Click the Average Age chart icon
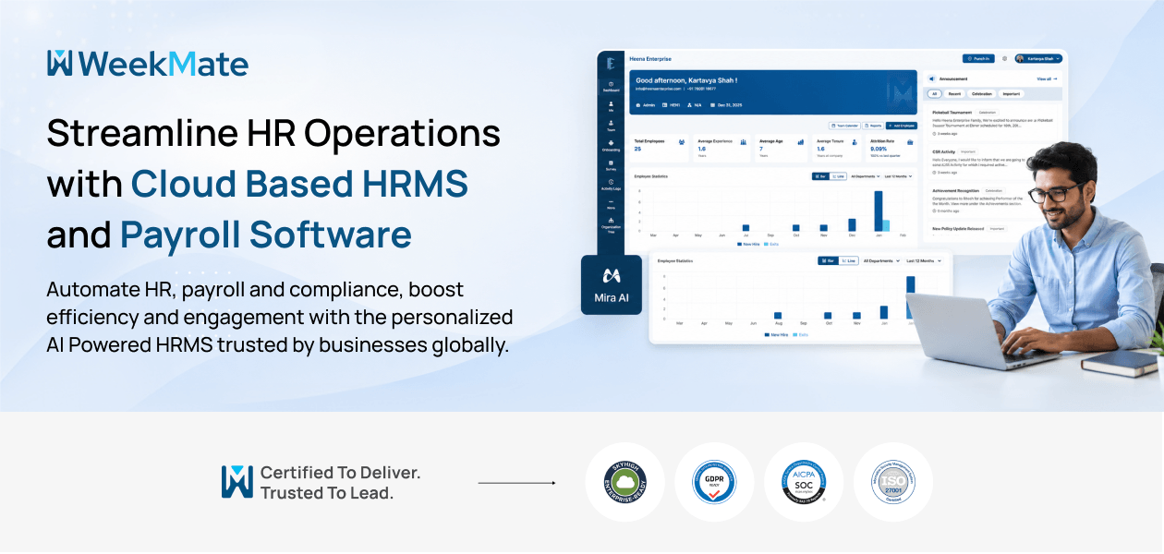1164x554 pixels. (801, 142)
